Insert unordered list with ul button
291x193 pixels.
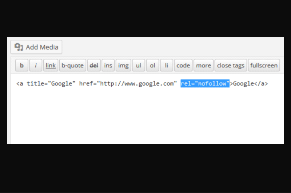pos(139,66)
